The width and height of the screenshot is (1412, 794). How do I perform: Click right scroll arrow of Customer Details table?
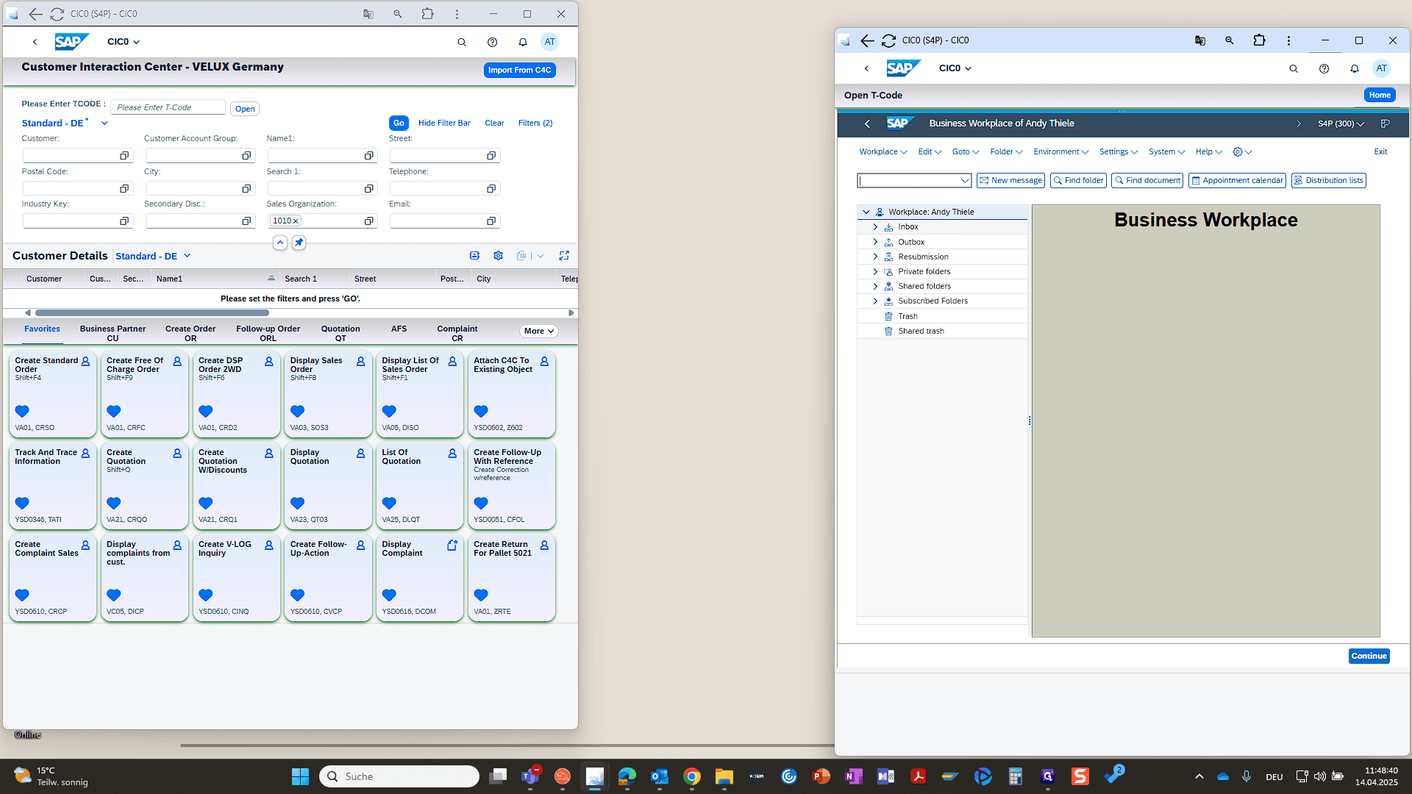tap(571, 313)
